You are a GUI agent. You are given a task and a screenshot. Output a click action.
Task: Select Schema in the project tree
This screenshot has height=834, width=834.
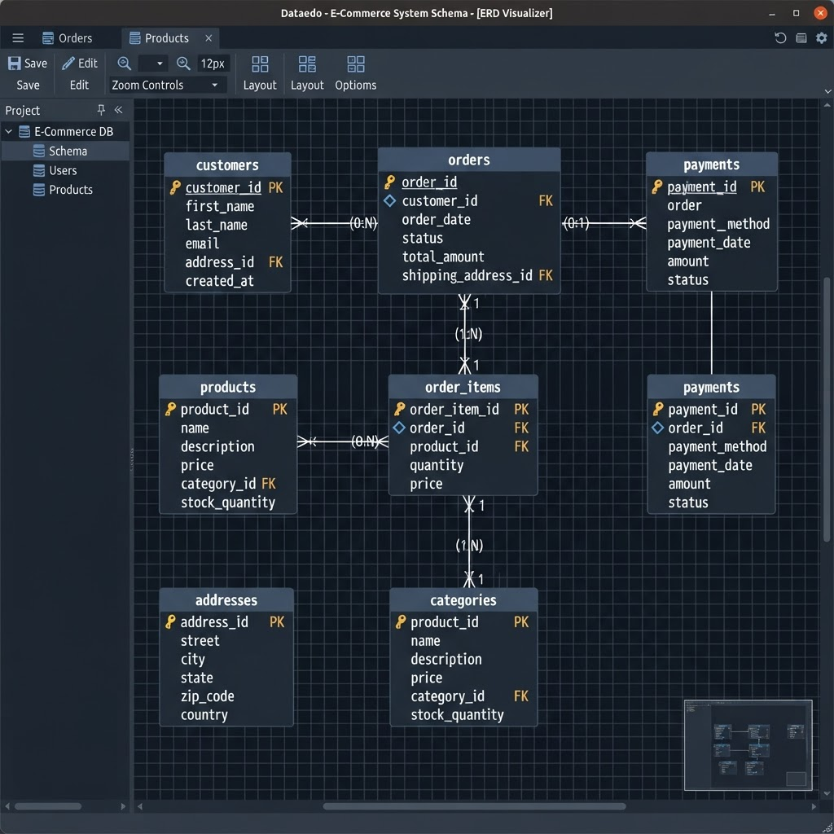(x=68, y=151)
